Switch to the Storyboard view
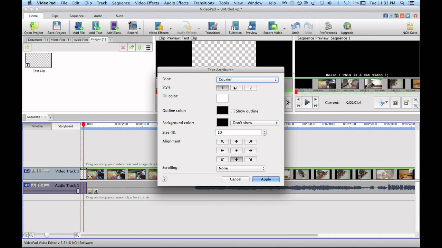 [x=66, y=126]
